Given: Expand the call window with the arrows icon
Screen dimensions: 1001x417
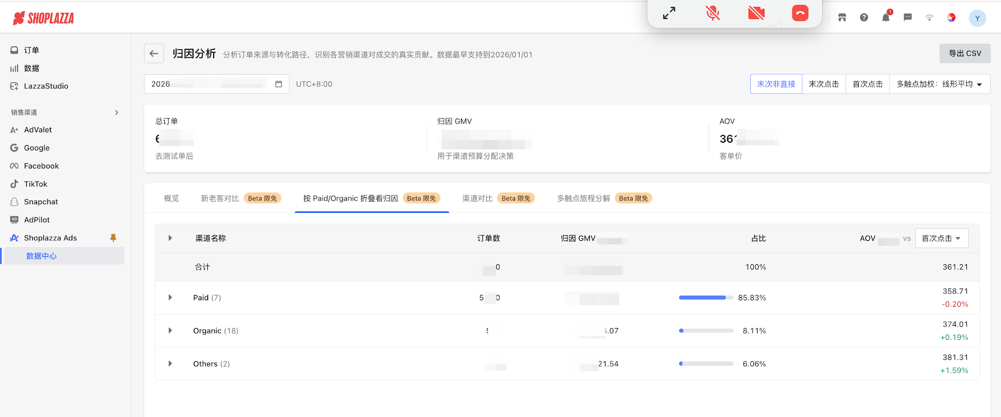Looking at the screenshot, I should 669,13.
